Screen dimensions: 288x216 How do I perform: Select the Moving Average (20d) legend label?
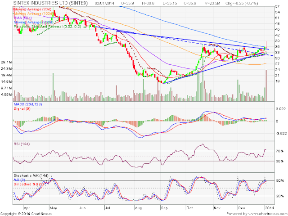tap(32, 9)
